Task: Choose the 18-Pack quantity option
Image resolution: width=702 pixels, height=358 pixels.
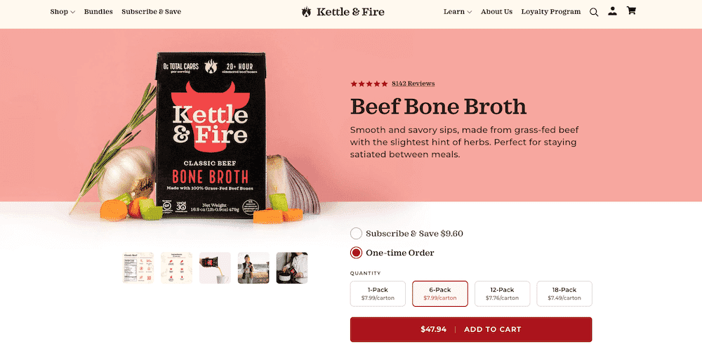Action: click(x=564, y=293)
